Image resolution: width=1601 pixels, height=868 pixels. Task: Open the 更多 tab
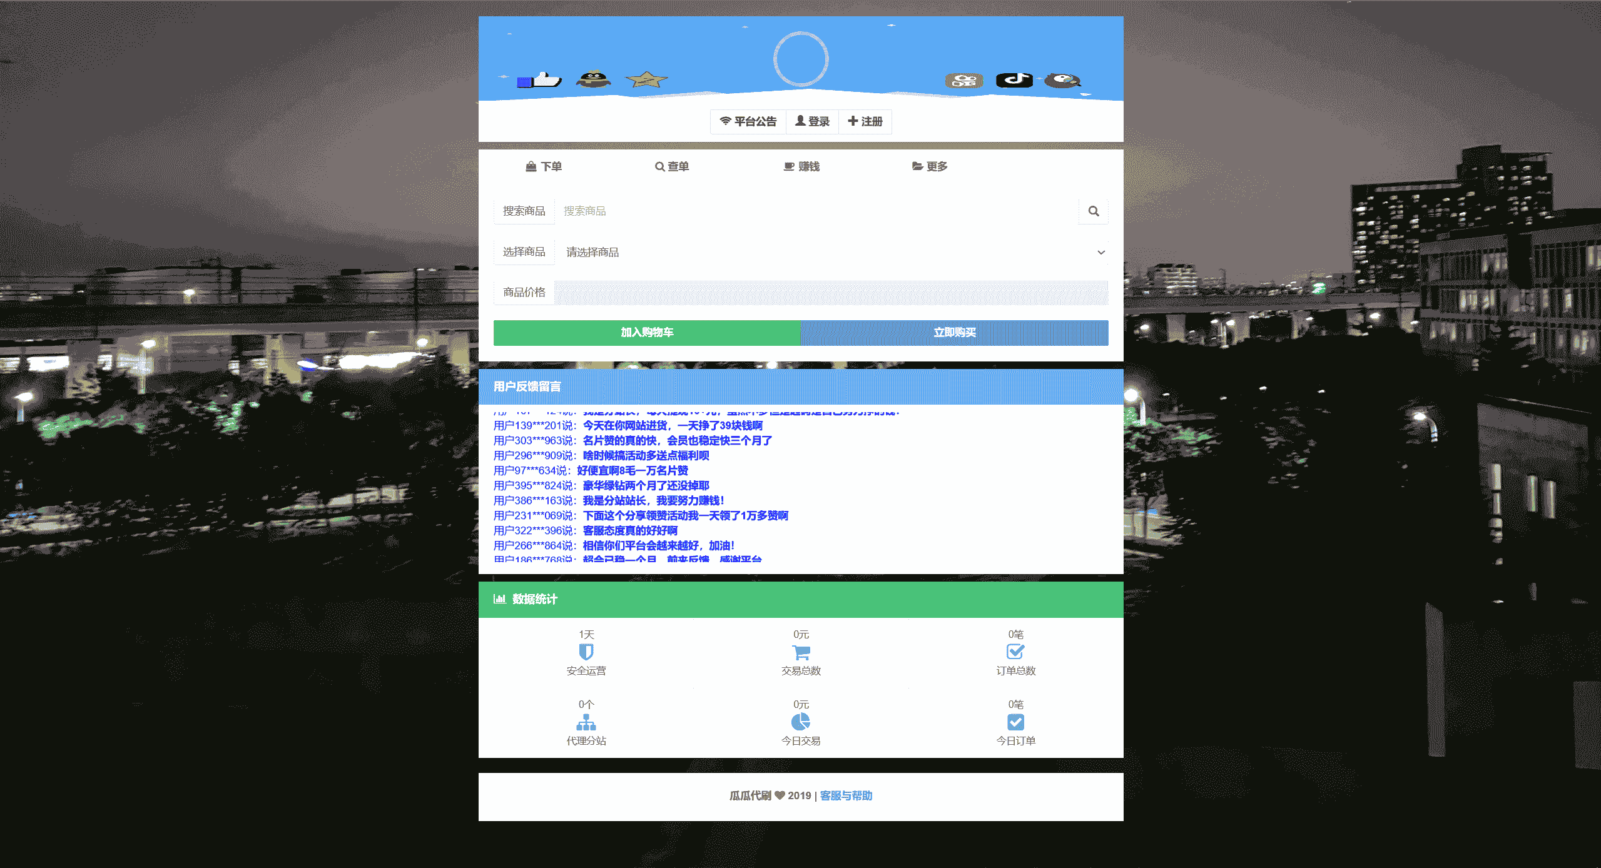click(x=930, y=166)
